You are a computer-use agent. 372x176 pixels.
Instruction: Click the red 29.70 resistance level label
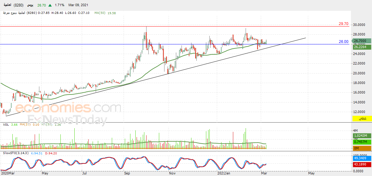coord(344,23)
